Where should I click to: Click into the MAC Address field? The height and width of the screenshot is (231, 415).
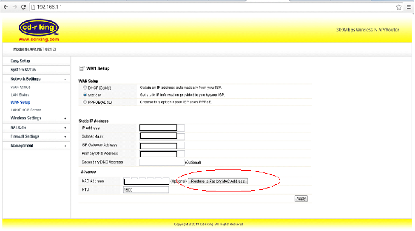(x=146, y=181)
